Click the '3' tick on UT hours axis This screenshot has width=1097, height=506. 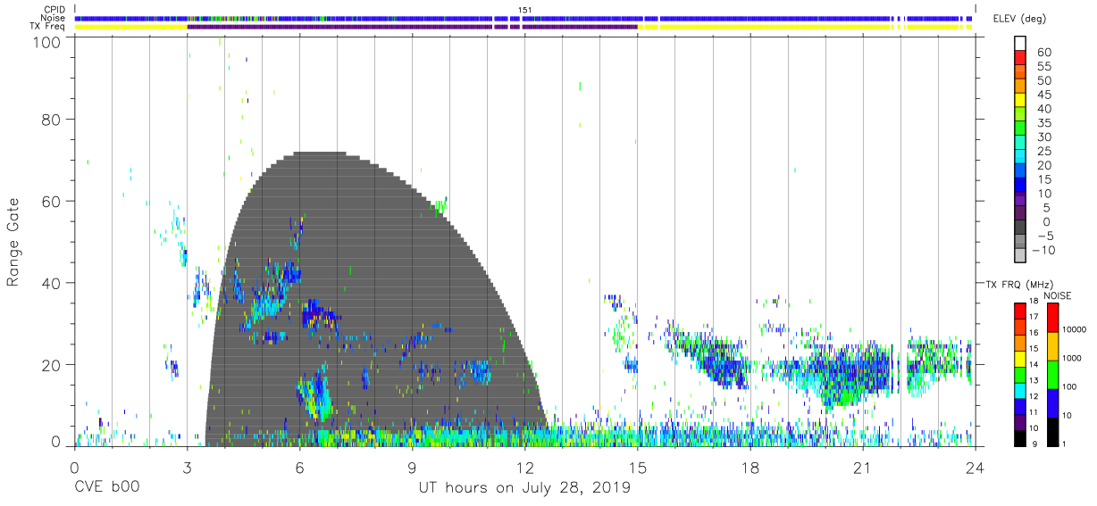[187, 467]
